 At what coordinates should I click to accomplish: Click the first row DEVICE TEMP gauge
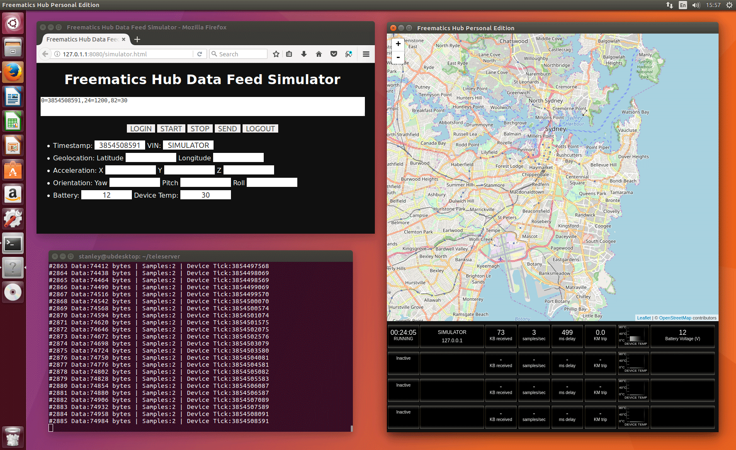coord(633,336)
